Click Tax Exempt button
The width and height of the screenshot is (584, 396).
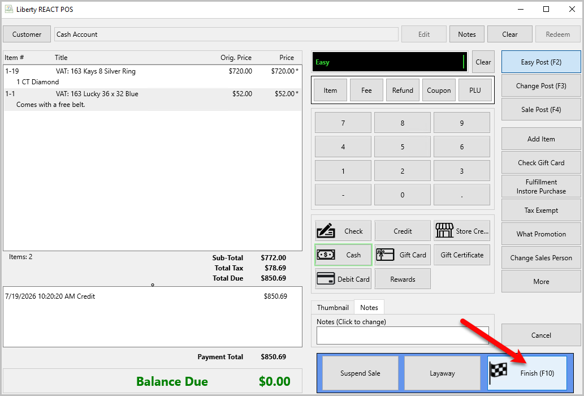tap(541, 210)
